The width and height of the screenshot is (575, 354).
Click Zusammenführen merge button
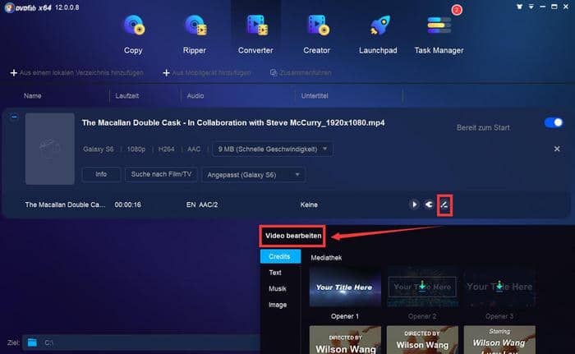click(301, 72)
